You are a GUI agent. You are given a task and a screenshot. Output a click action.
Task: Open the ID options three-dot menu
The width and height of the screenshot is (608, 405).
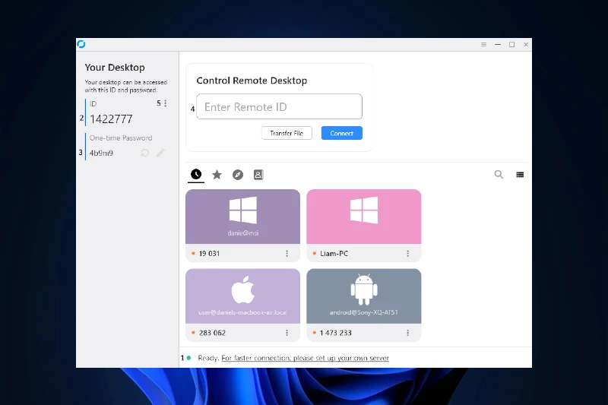(x=165, y=103)
